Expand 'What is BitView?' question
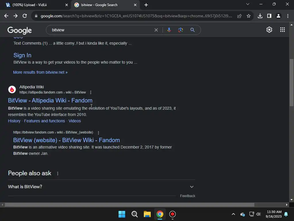The height and width of the screenshot is (221, 294). click(102, 187)
